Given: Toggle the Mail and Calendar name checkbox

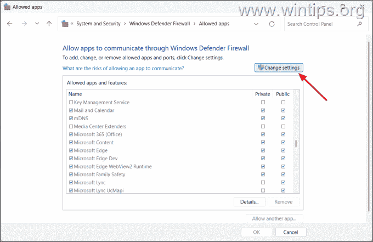Looking at the screenshot, I should pyautogui.click(x=71, y=110).
